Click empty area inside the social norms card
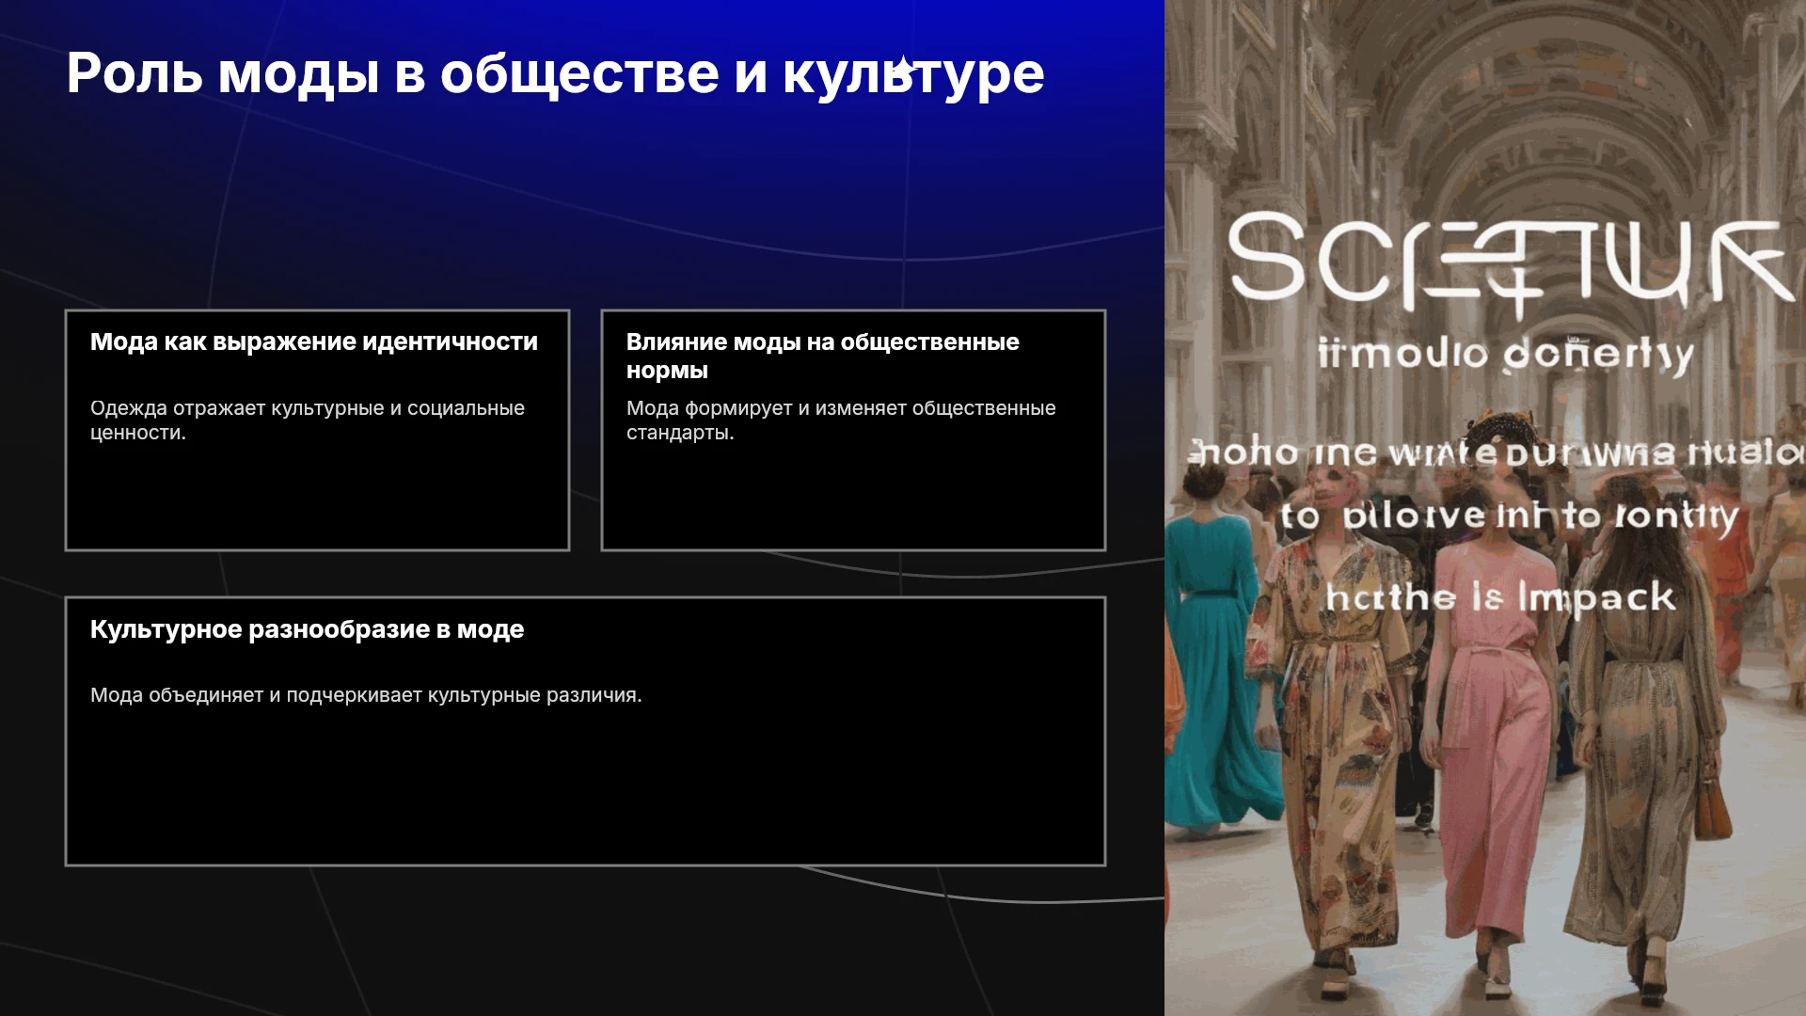The image size is (1806, 1016). point(853,499)
